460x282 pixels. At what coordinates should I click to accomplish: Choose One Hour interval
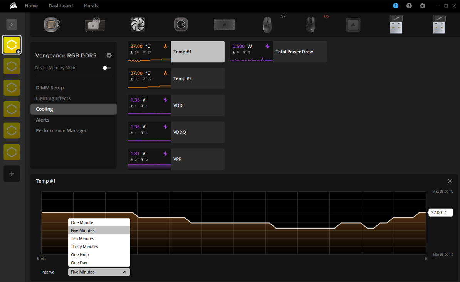(99, 254)
